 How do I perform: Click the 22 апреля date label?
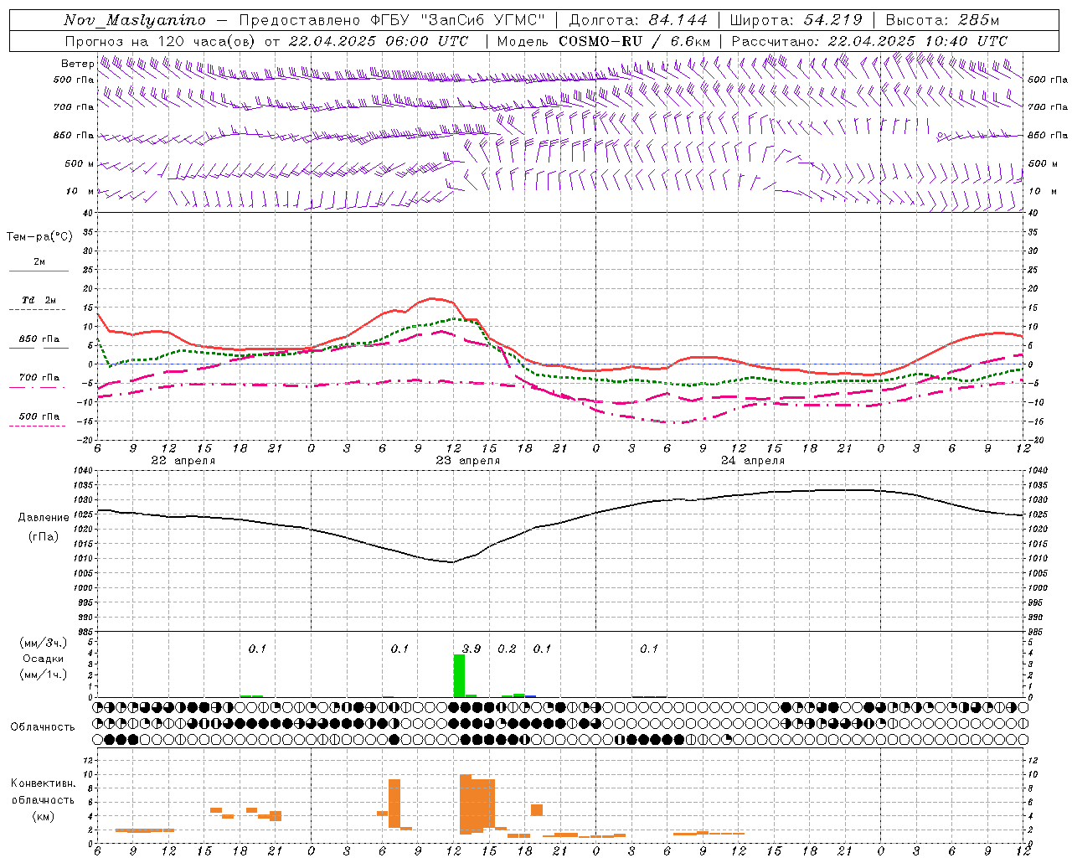point(183,461)
